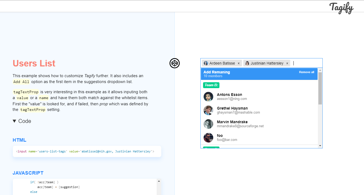Click Grethel Haysman avatar image
364x195 pixels.
pos(208,110)
